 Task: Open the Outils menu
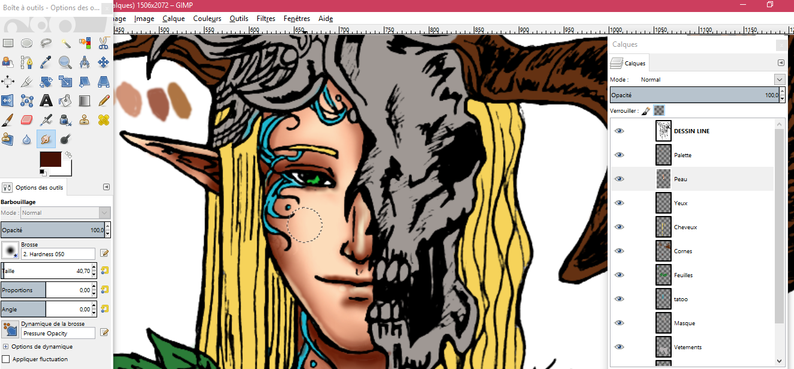tap(239, 19)
